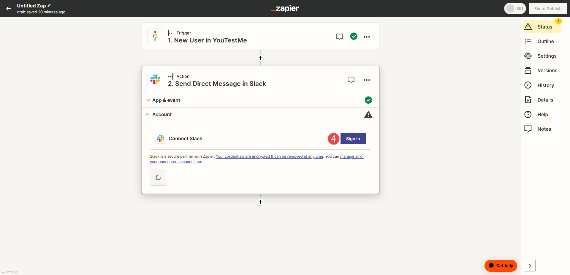Open the Action step three-dots menu
The width and height of the screenshot is (570, 275).
367,80
